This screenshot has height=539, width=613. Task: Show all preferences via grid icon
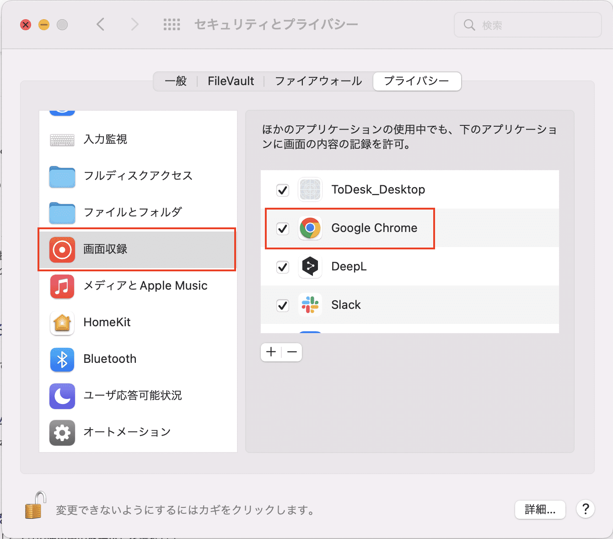tap(172, 24)
